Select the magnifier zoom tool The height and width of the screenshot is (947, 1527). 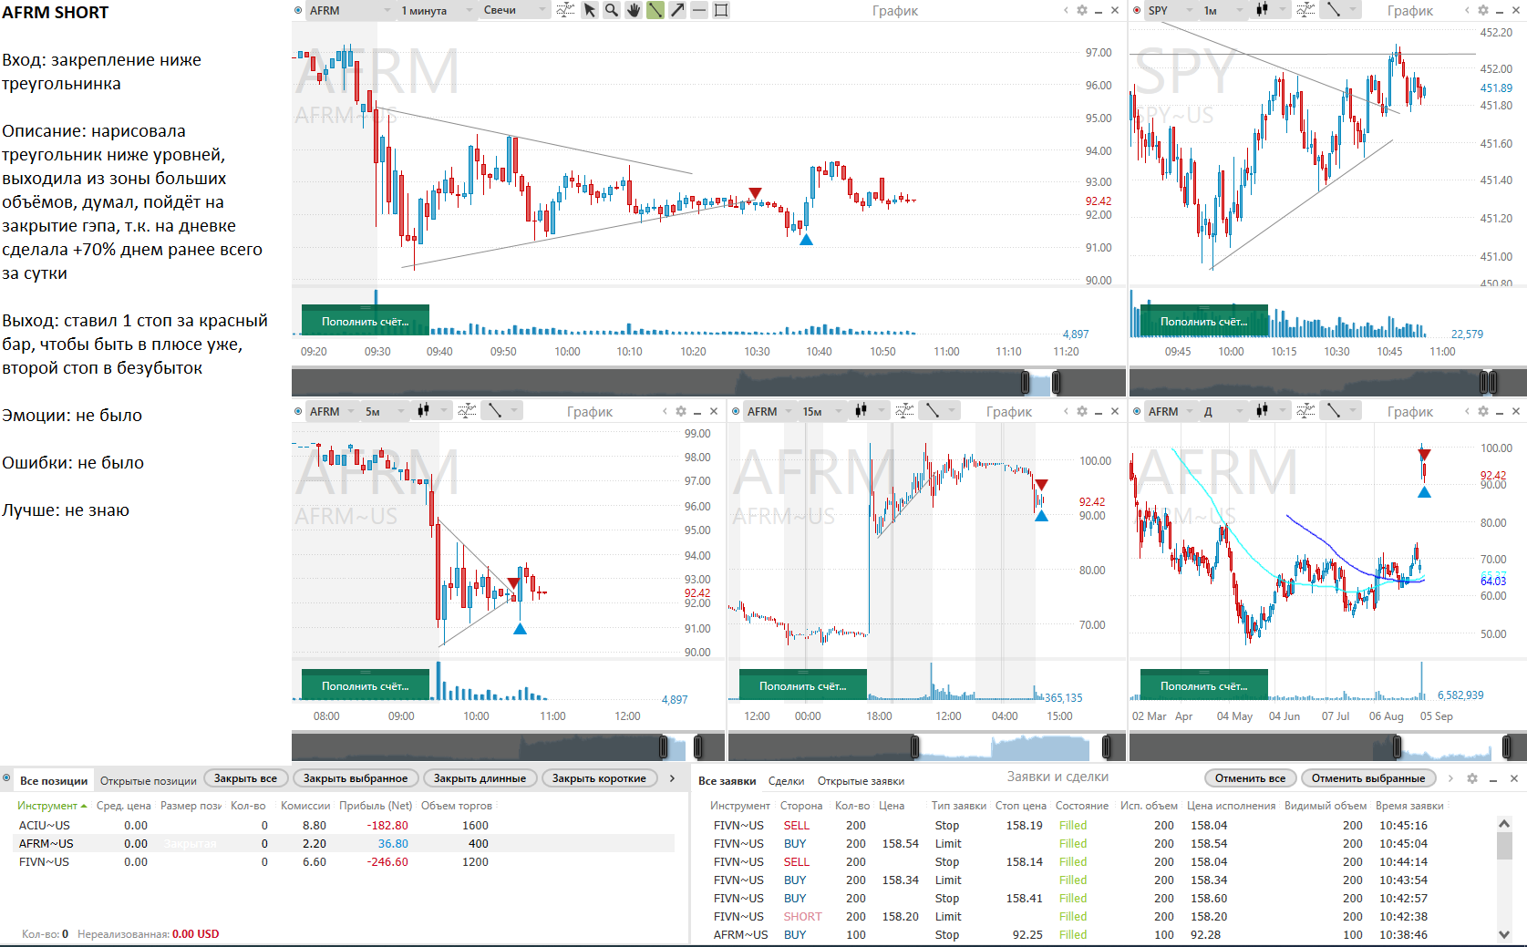(612, 10)
